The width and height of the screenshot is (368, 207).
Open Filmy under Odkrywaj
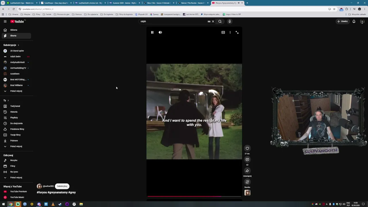pyautogui.click(x=16, y=166)
